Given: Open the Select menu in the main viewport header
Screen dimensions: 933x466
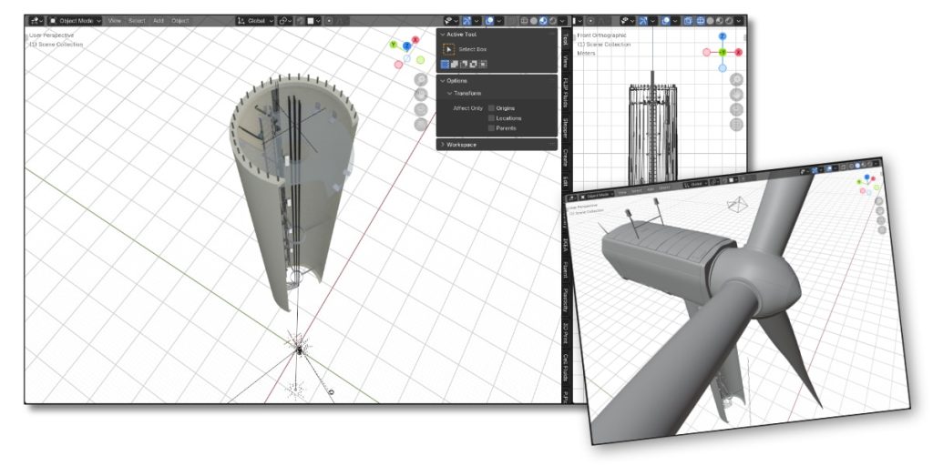Looking at the screenshot, I should coord(137,21).
